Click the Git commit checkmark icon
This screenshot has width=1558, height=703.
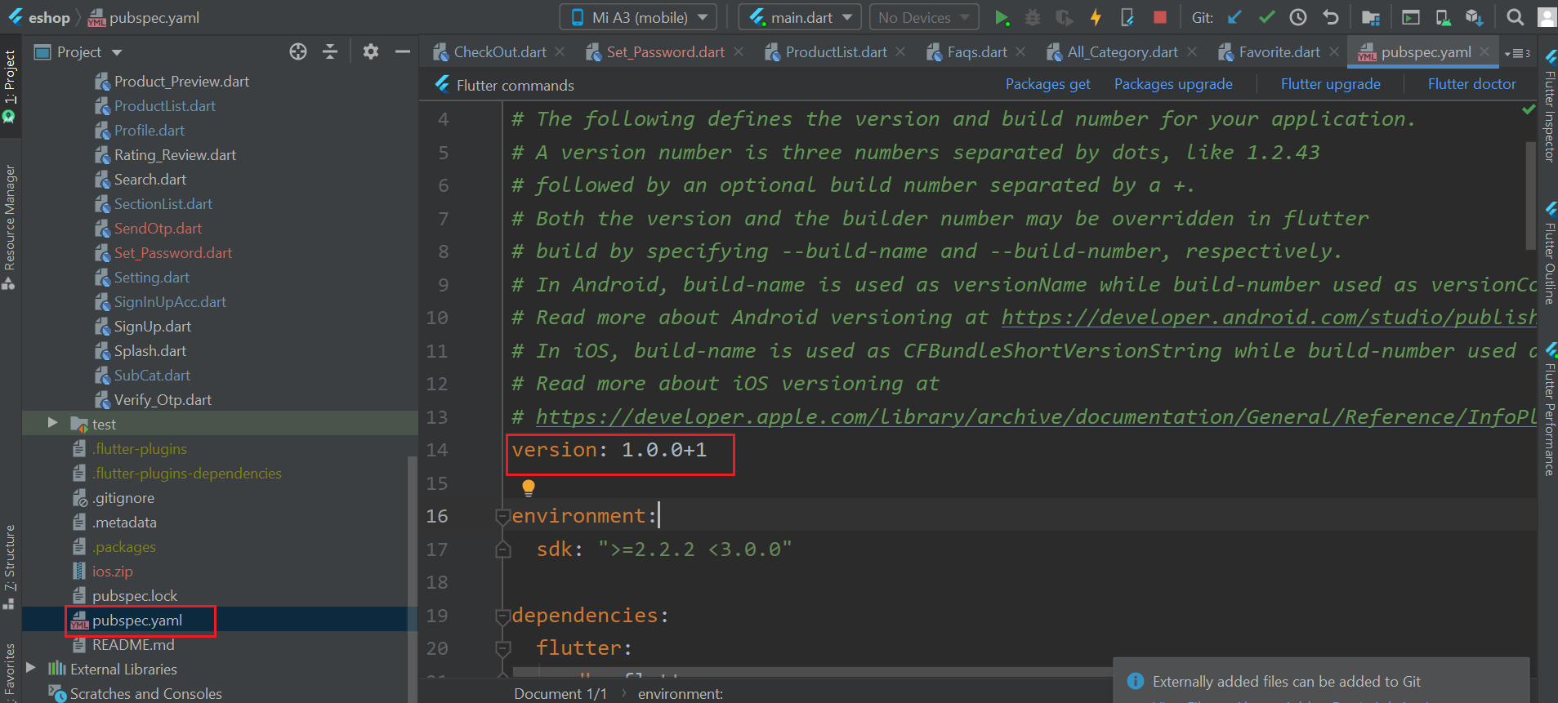(x=1266, y=17)
